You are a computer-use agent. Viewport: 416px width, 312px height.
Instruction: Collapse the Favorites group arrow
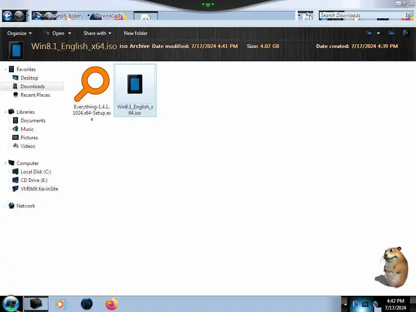tap(5, 69)
